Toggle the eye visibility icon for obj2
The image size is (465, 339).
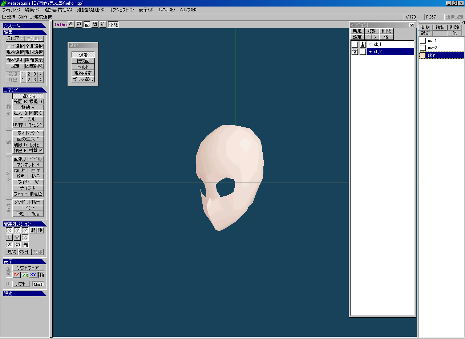(354, 52)
